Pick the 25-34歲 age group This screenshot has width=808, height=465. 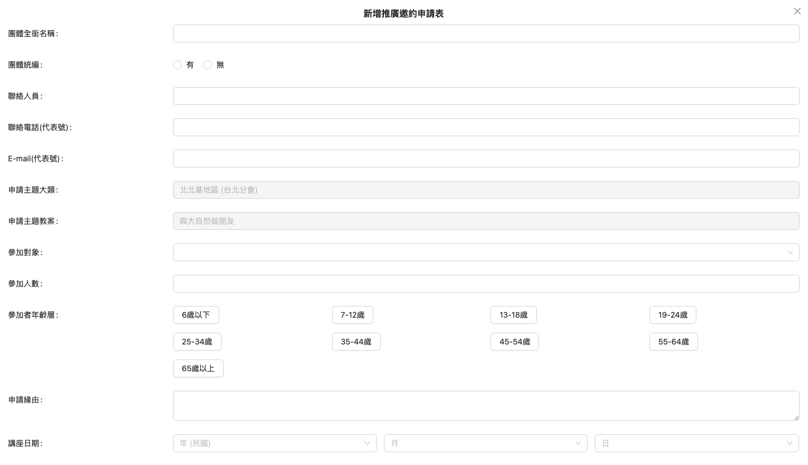click(197, 342)
